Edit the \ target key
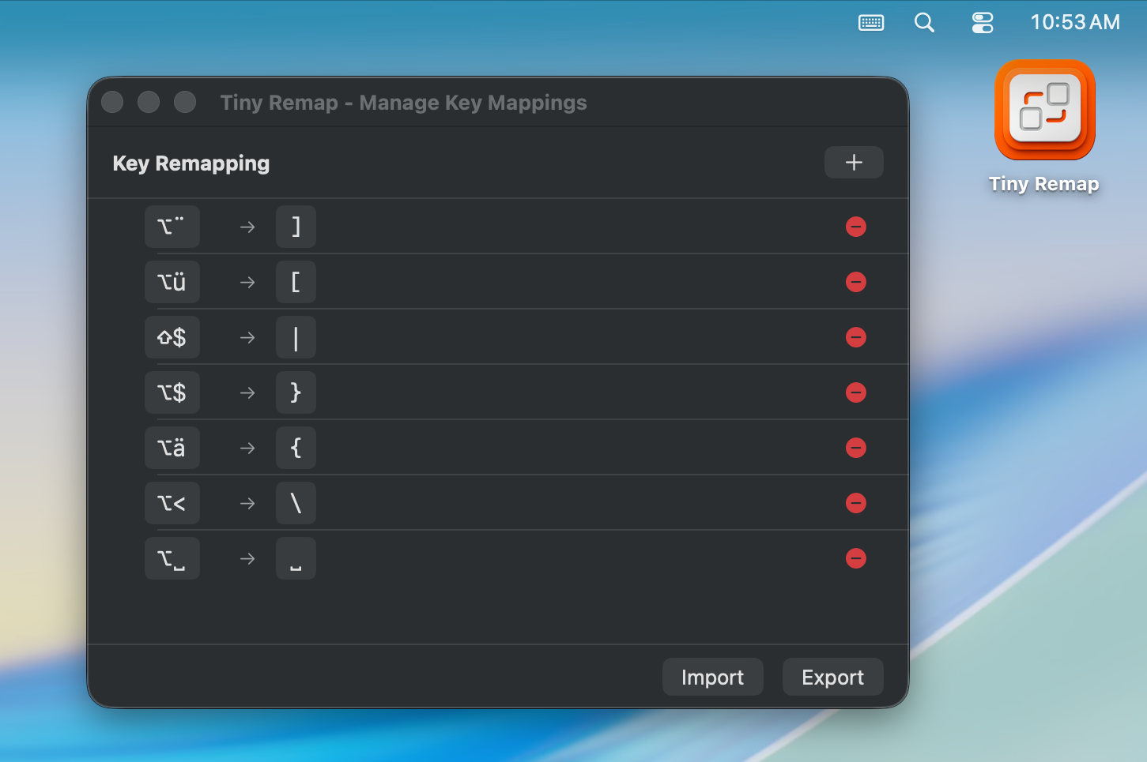 tap(296, 503)
